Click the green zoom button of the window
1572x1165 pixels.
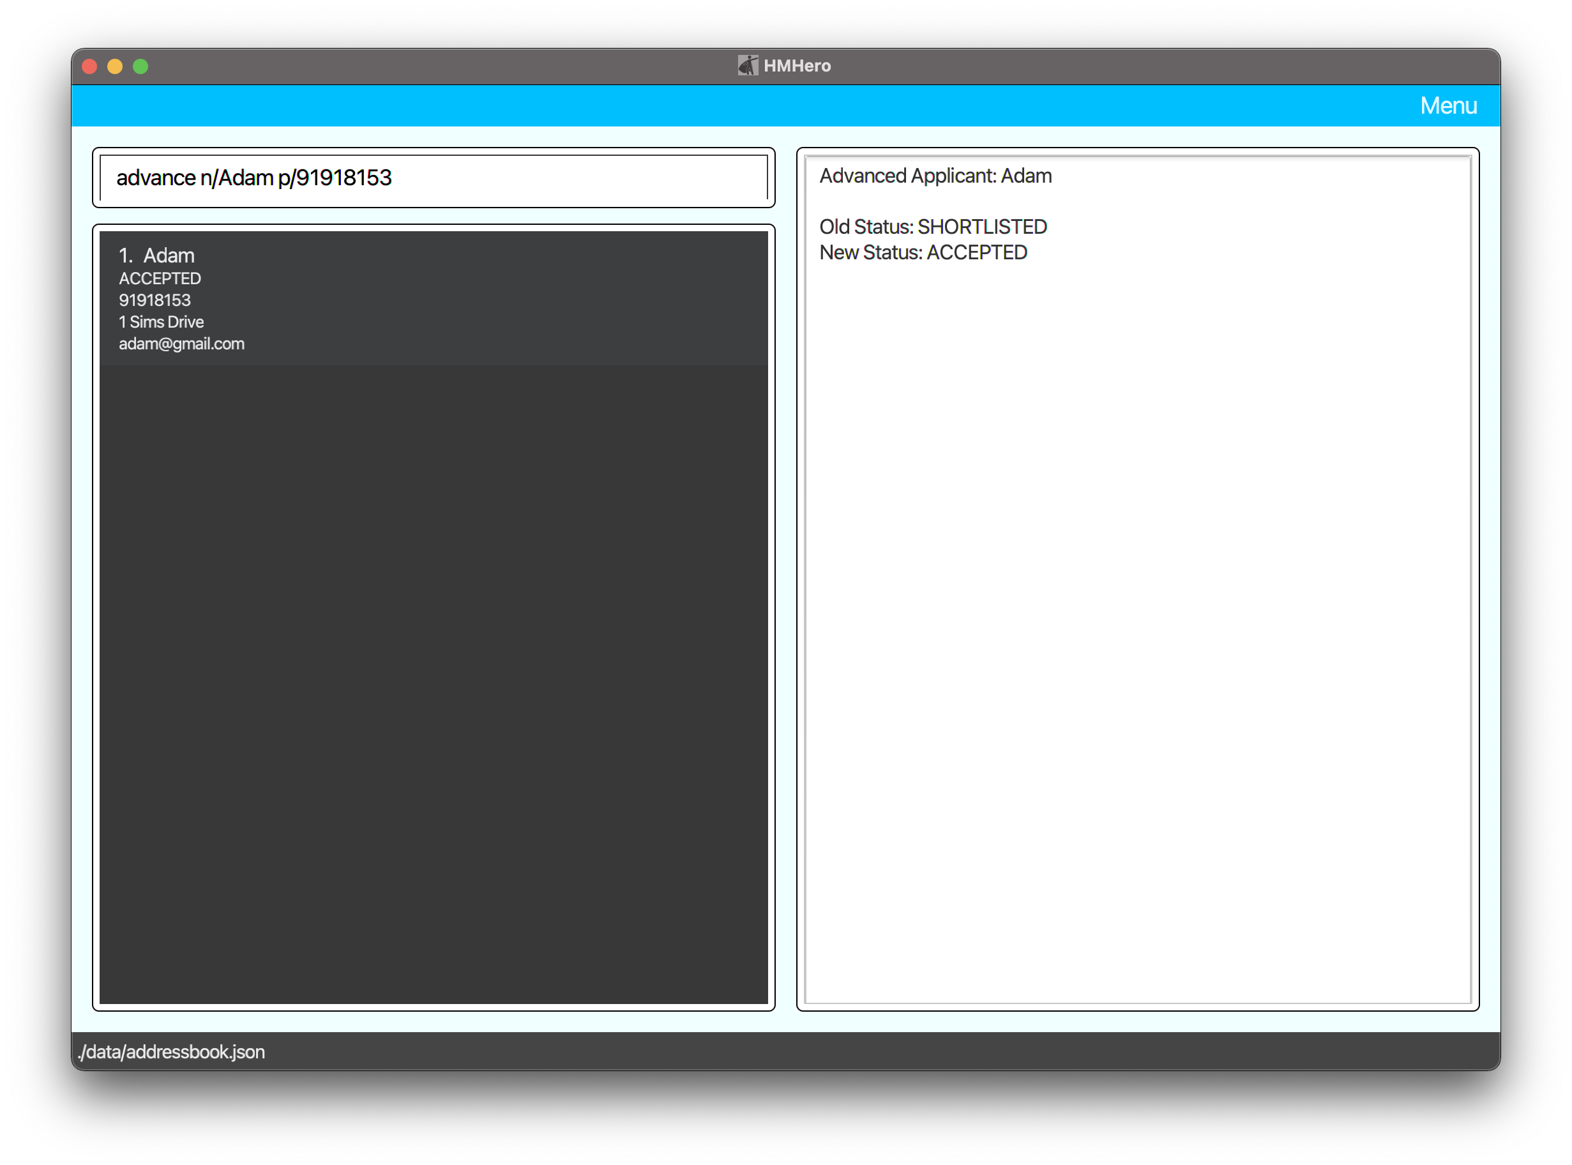coord(141,66)
